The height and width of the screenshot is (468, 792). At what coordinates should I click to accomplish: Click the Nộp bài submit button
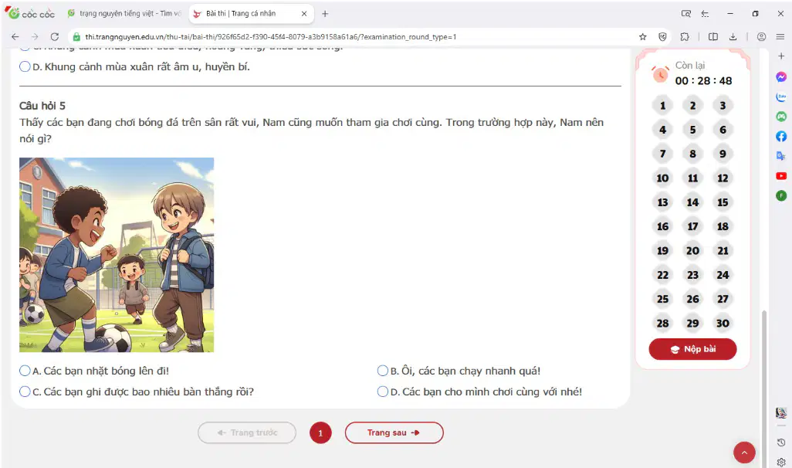click(x=692, y=349)
